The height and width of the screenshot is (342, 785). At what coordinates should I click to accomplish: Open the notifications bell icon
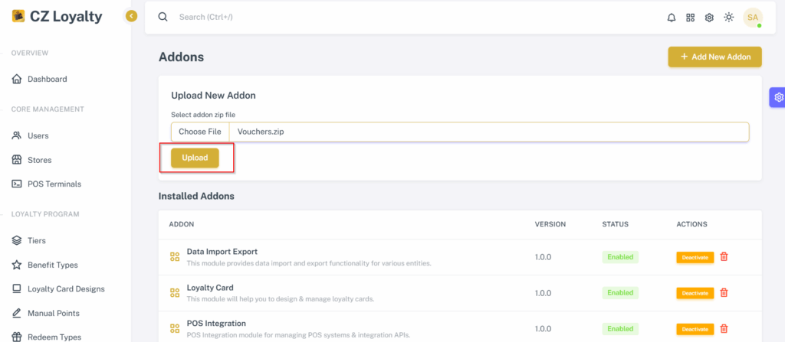point(672,18)
